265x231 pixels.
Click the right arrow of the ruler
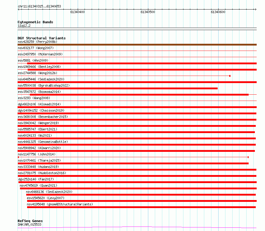coord(255,10)
